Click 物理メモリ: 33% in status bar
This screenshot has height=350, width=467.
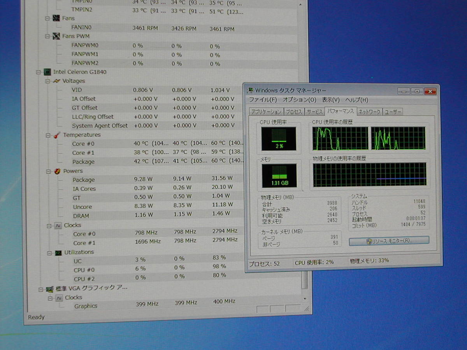[x=369, y=261]
